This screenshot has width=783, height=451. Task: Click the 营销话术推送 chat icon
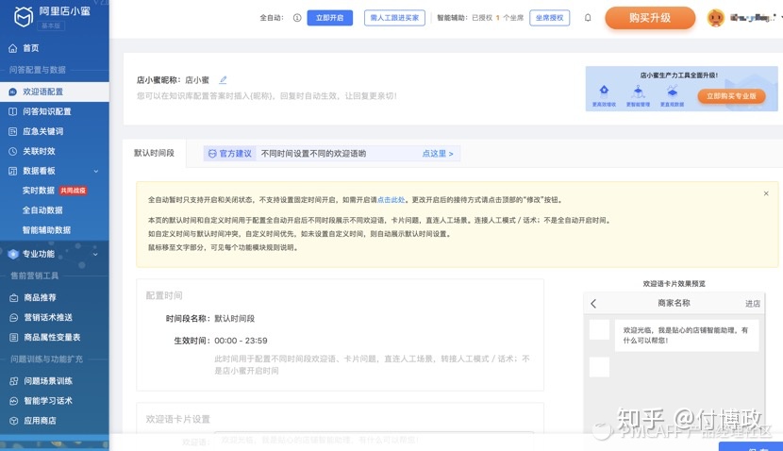click(14, 317)
